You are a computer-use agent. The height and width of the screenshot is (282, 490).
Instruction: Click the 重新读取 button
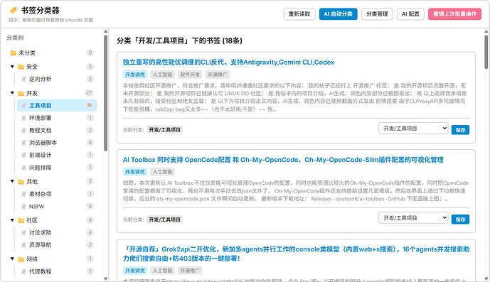pyautogui.click(x=299, y=14)
